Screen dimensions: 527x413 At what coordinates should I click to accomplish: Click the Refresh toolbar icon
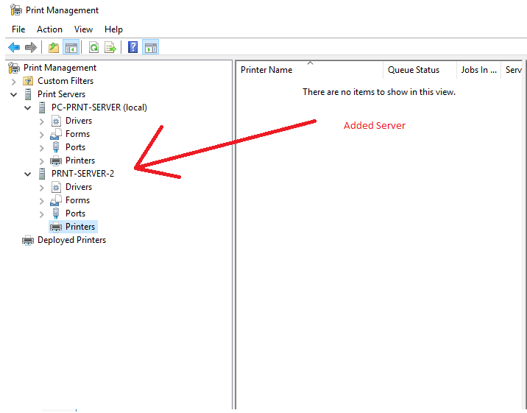[93, 47]
